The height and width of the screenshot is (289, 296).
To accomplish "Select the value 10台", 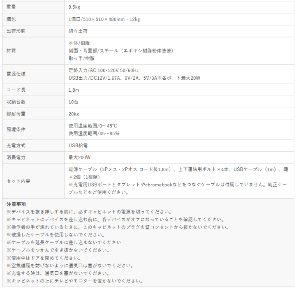I will click(74, 102).
